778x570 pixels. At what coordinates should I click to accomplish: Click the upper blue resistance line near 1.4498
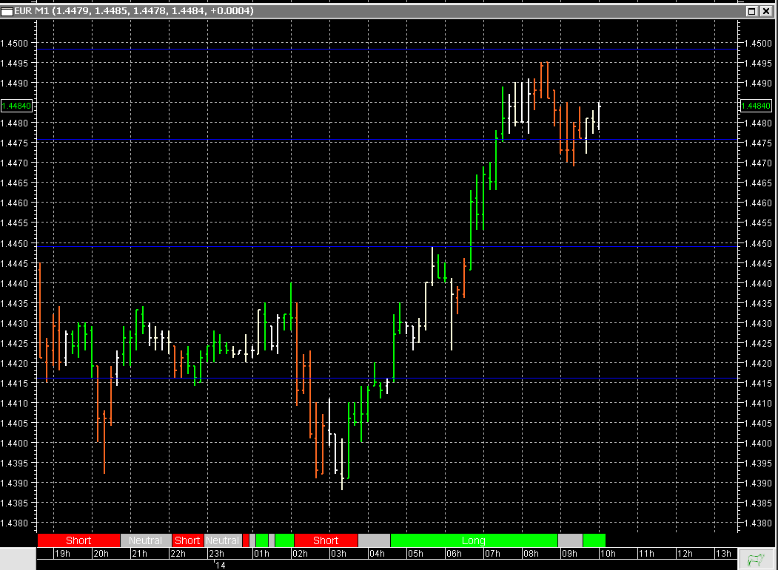[370, 49]
